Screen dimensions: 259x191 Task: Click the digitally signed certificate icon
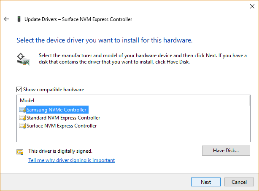20,151
